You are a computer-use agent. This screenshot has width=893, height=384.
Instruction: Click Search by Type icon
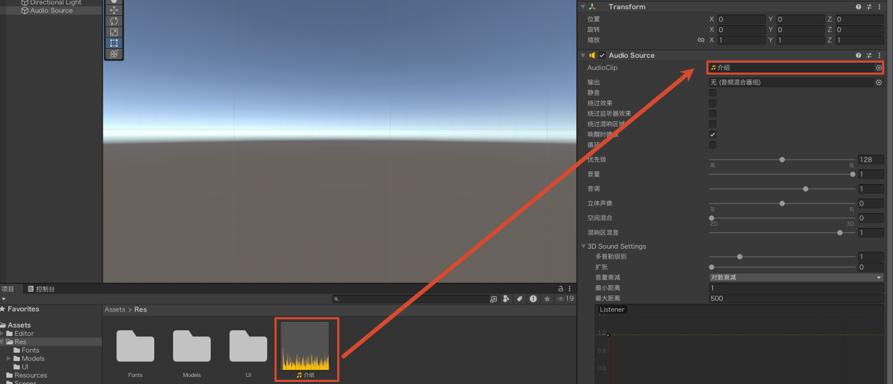[x=506, y=299]
